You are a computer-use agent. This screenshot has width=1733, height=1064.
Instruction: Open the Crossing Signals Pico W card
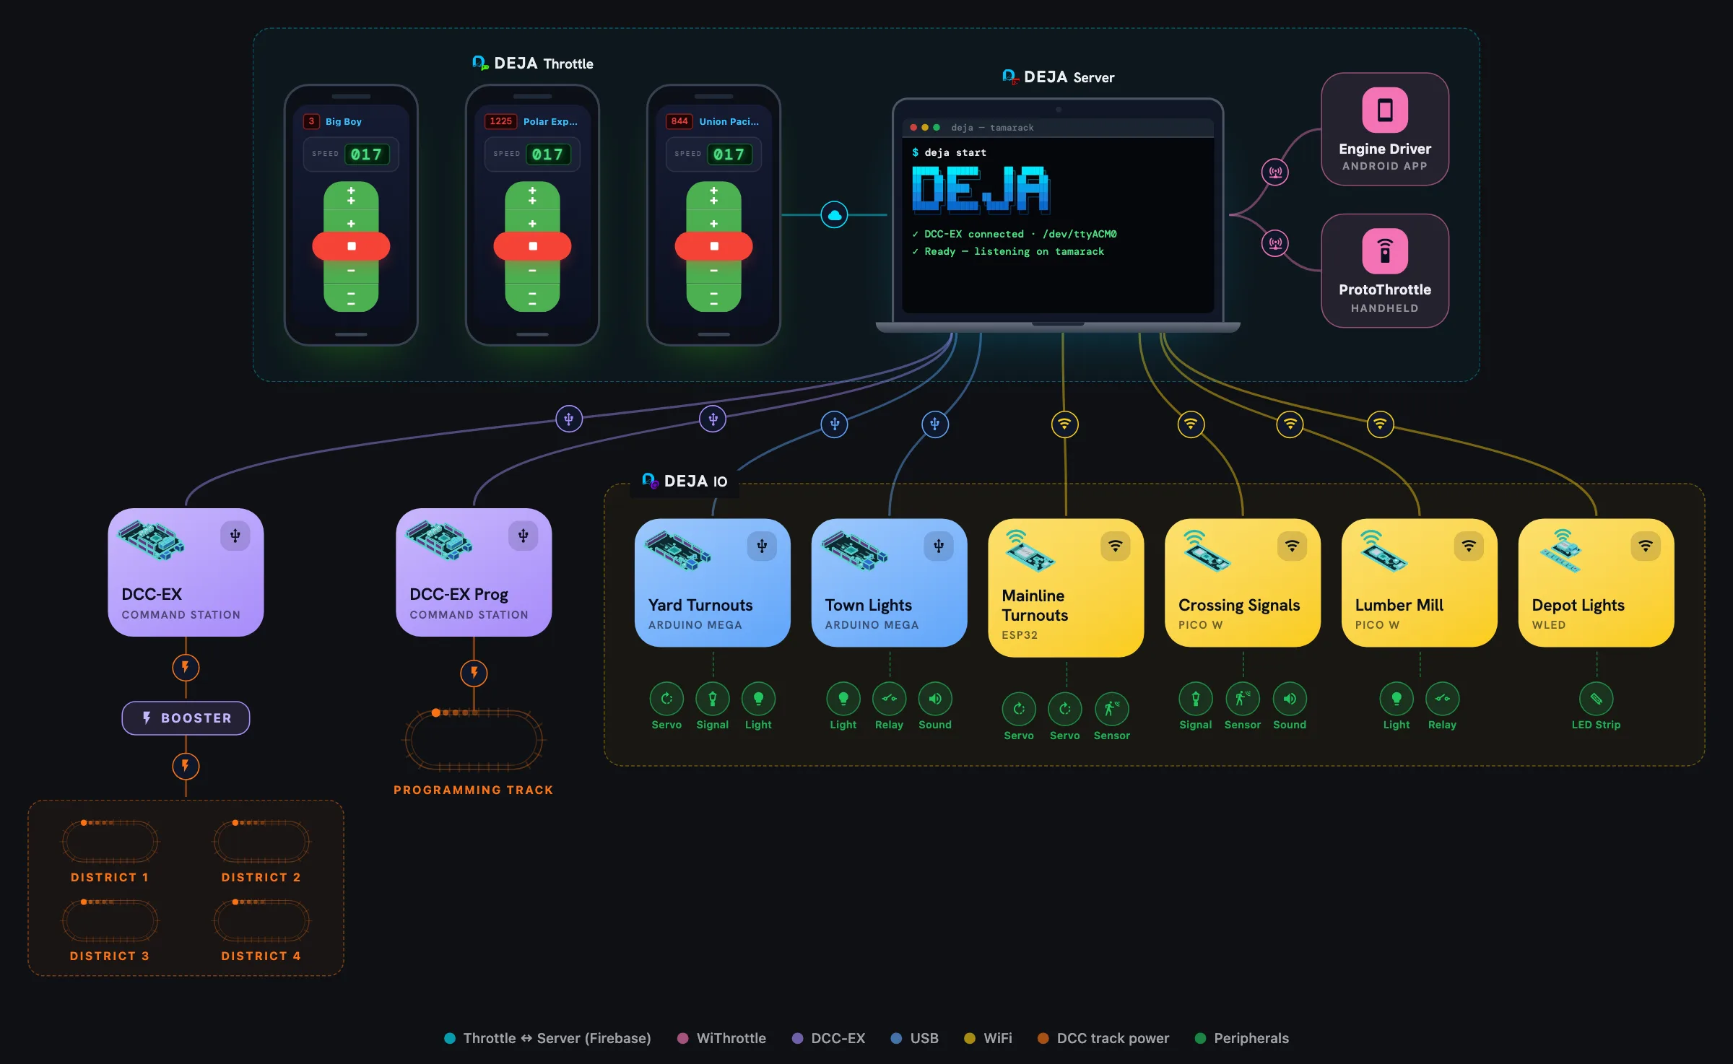[x=1242, y=583]
